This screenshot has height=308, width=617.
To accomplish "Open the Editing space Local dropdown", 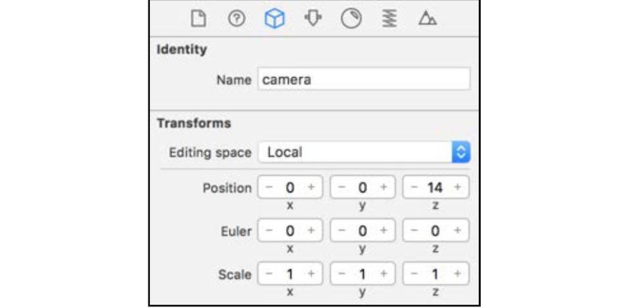I will [364, 152].
